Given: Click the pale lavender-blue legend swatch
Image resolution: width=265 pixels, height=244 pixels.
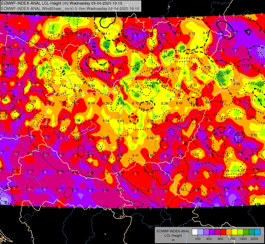Looking at the screenshot, I should point(201,232).
